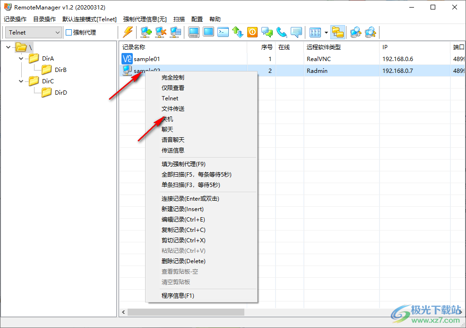
Task: Choose 仅限查看 from context menu
Action: 201,88
